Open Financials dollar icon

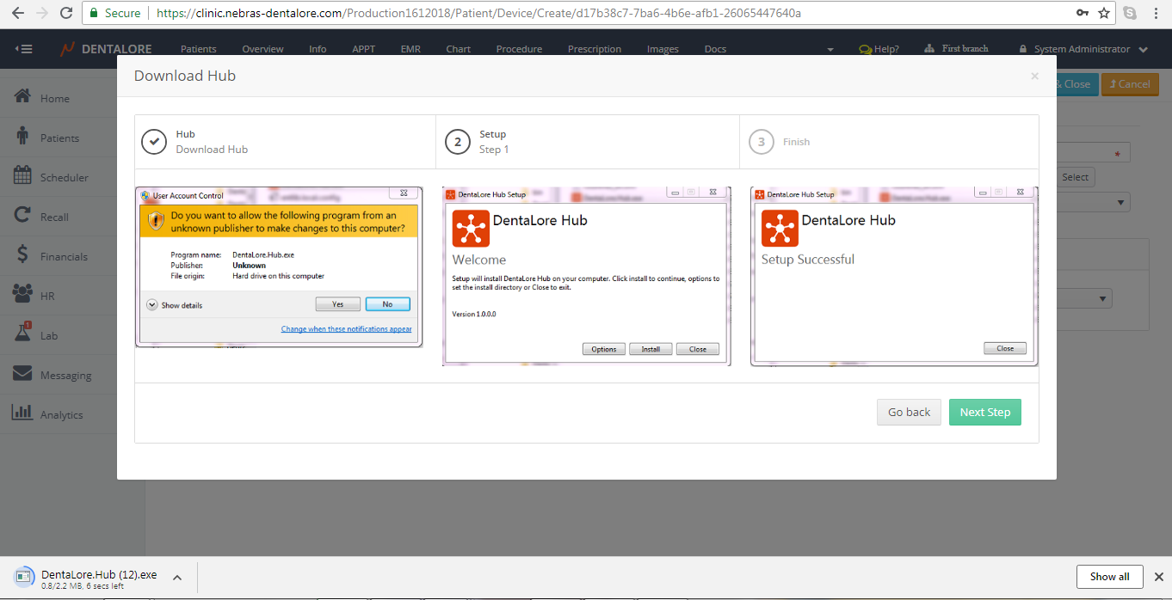(23, 255)
